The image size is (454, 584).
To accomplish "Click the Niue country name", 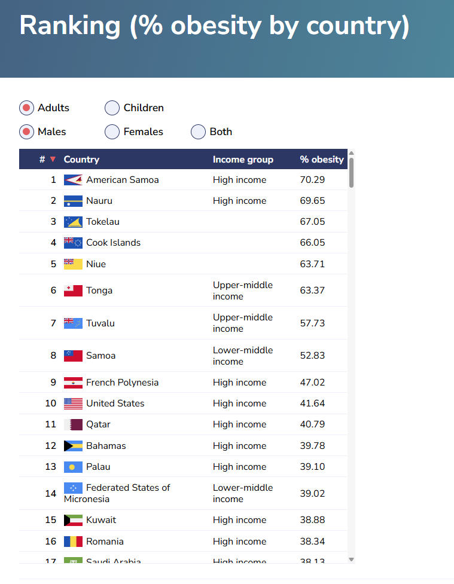I will pyautogui.click(x=96, y=264).
